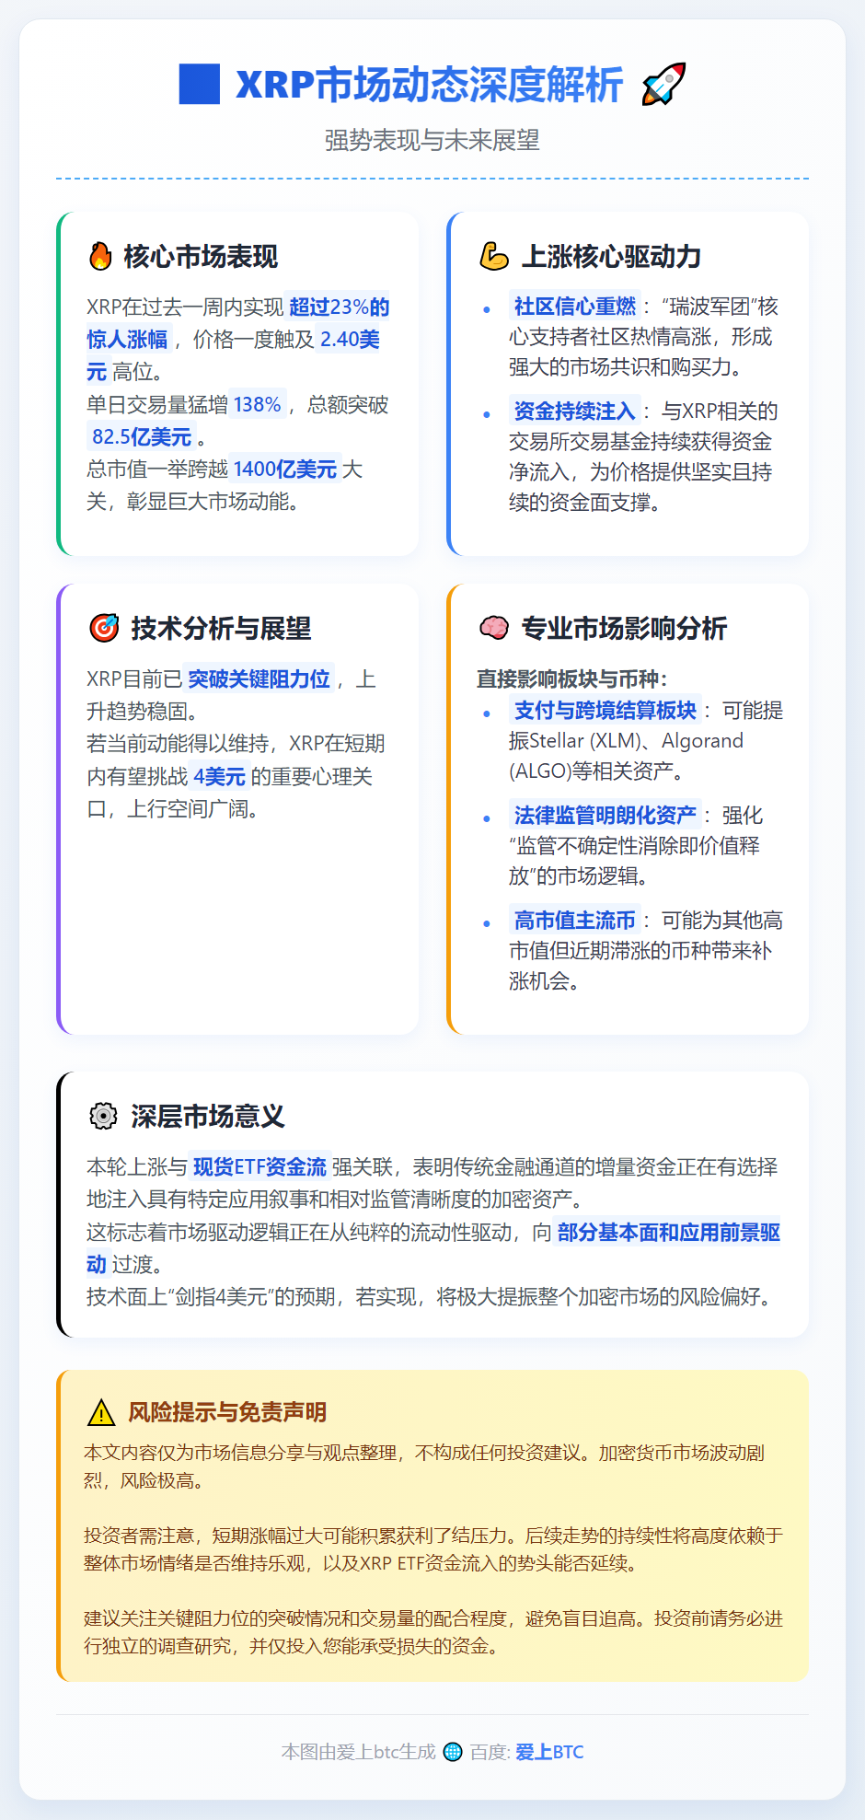The height and width of the screenshot is (1820, 865).
Task: Open the 爱上BTC link in the footer
Action: [549, 1752]
